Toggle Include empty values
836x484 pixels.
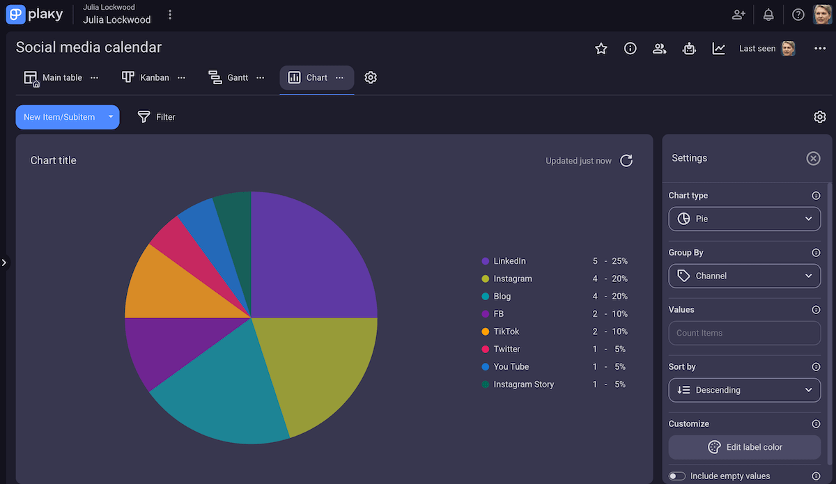pyautogui.click(x=676, y=476)
